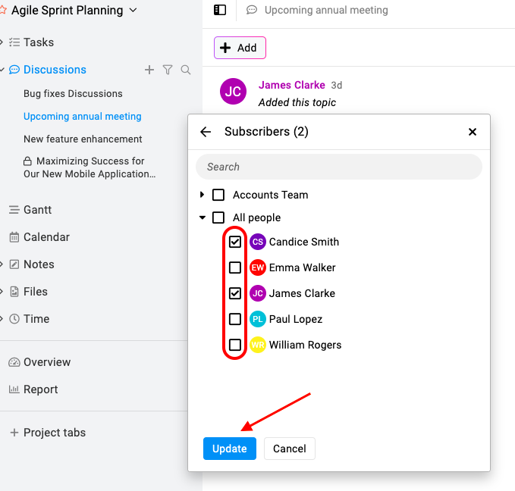The height and width of the screenshot is (491, 515).
Task: Expand the Accounts Team group
Action: [202, 195]
